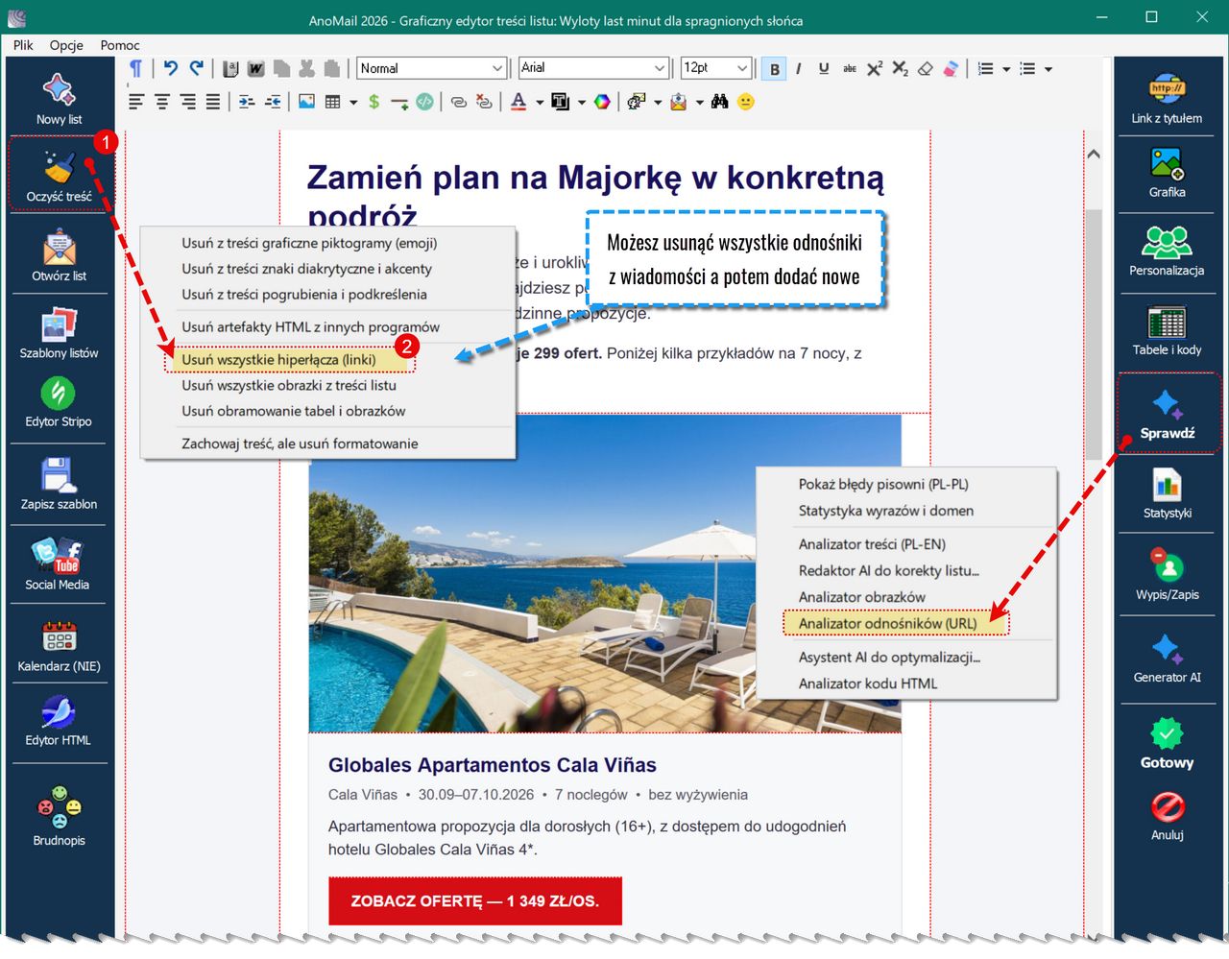Click the Nowy list sidebar icon

(x=59, y=98)
